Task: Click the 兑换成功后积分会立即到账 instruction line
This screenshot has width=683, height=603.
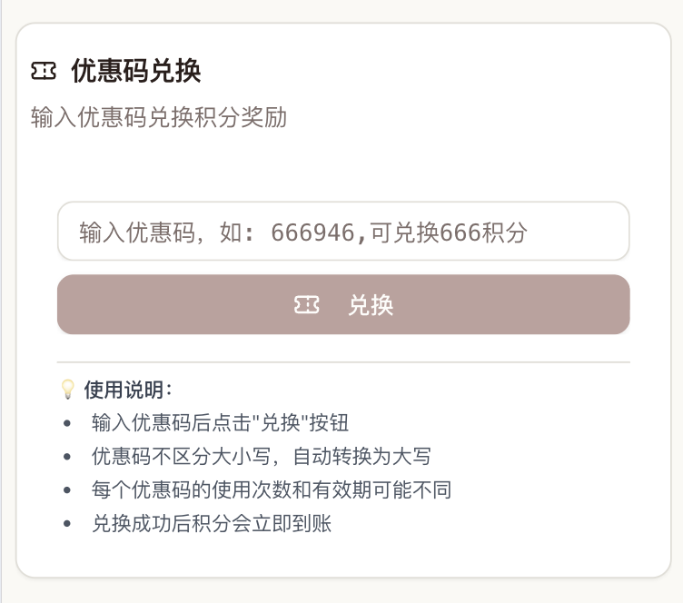Action: [212, 523]
